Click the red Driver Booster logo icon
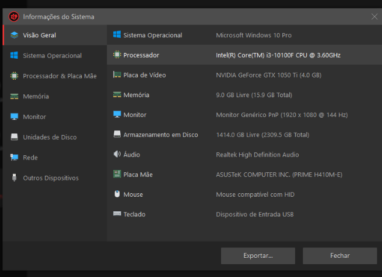The image size is (382, 277). (x=13, y=17)
